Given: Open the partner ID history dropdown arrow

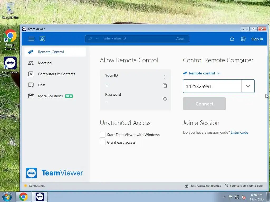Looking at the screenshot, I should pyautogui.click(x=248, y=86).
